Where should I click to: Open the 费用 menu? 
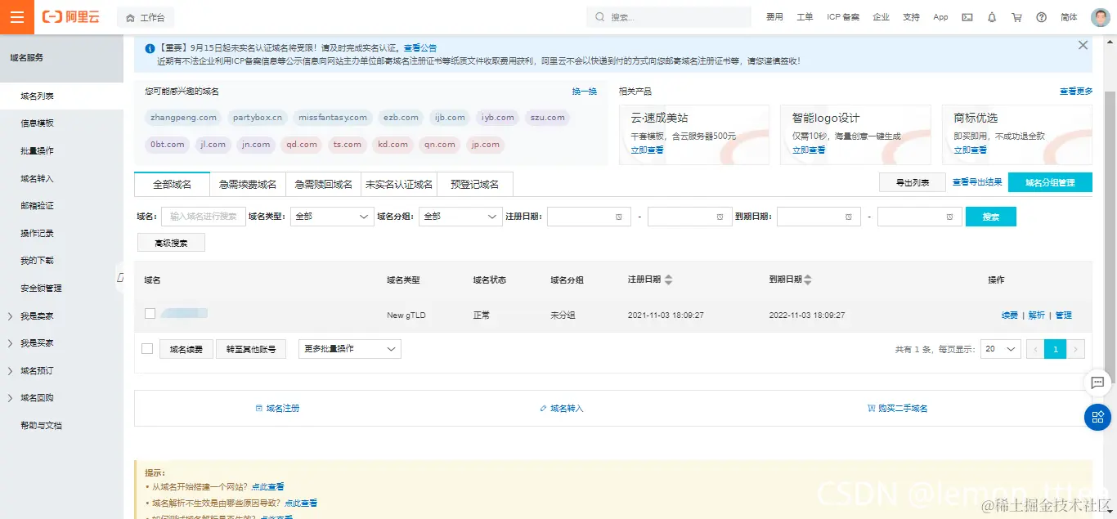point(774,17)
